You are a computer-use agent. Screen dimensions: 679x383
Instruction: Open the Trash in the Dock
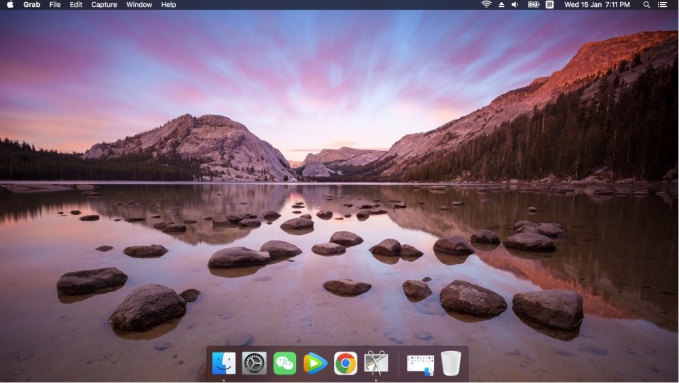click(451, 363)
